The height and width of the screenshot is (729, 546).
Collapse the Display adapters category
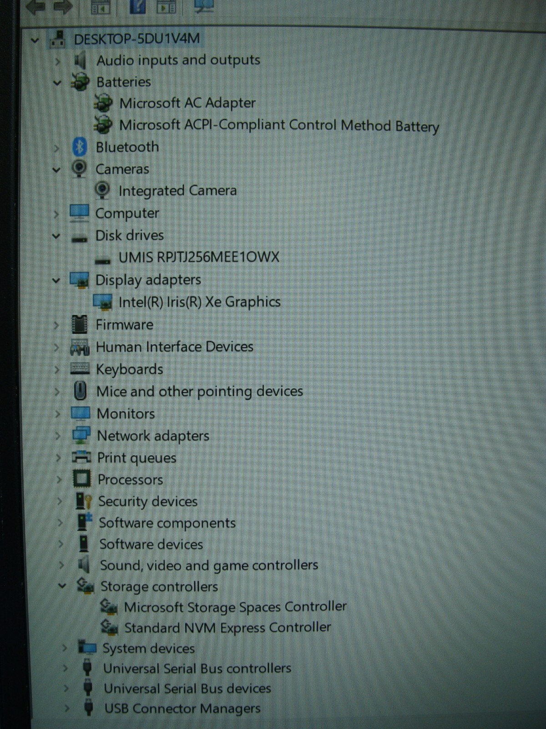pyautogui.click(x=56, y=280)
